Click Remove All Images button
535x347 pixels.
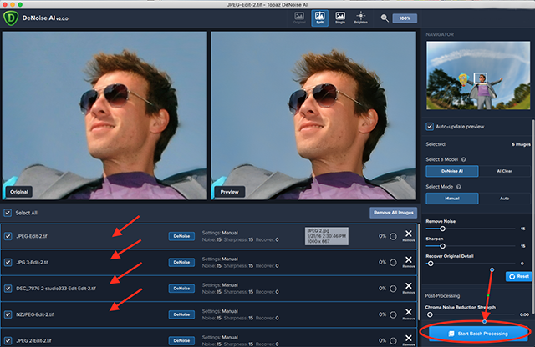(x=394, y=213)
